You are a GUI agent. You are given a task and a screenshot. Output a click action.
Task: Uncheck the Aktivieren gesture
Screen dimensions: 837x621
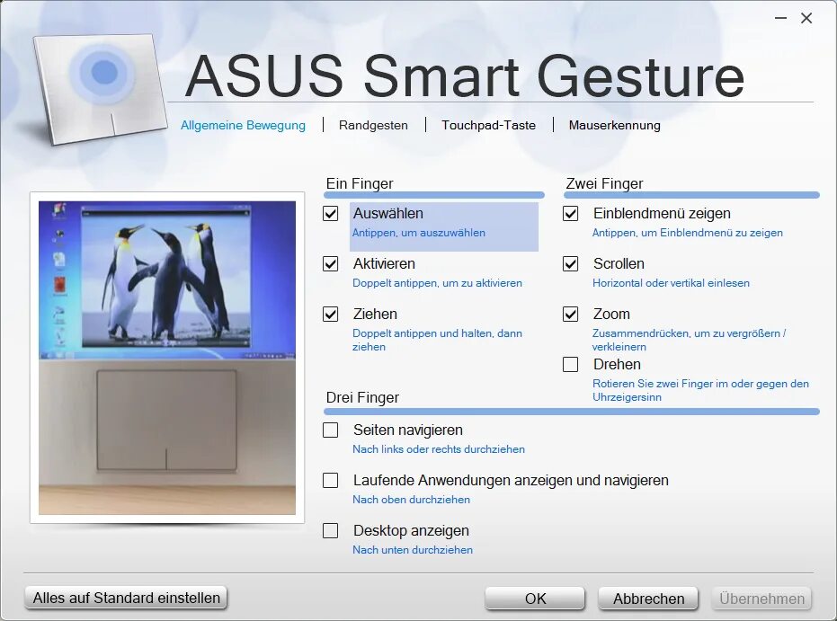[x=330, y=263]
